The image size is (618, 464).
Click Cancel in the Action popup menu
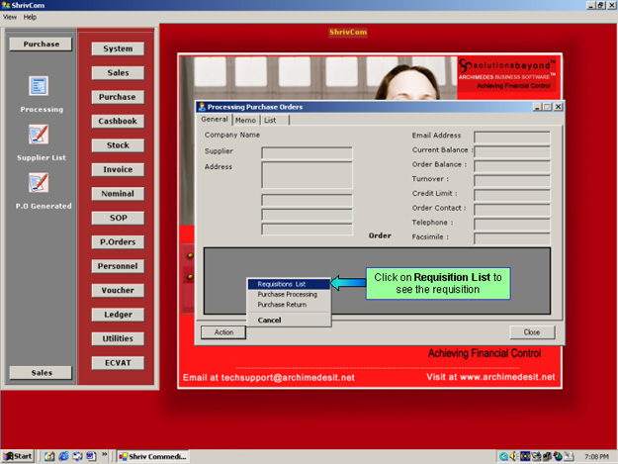pos(269,320)
